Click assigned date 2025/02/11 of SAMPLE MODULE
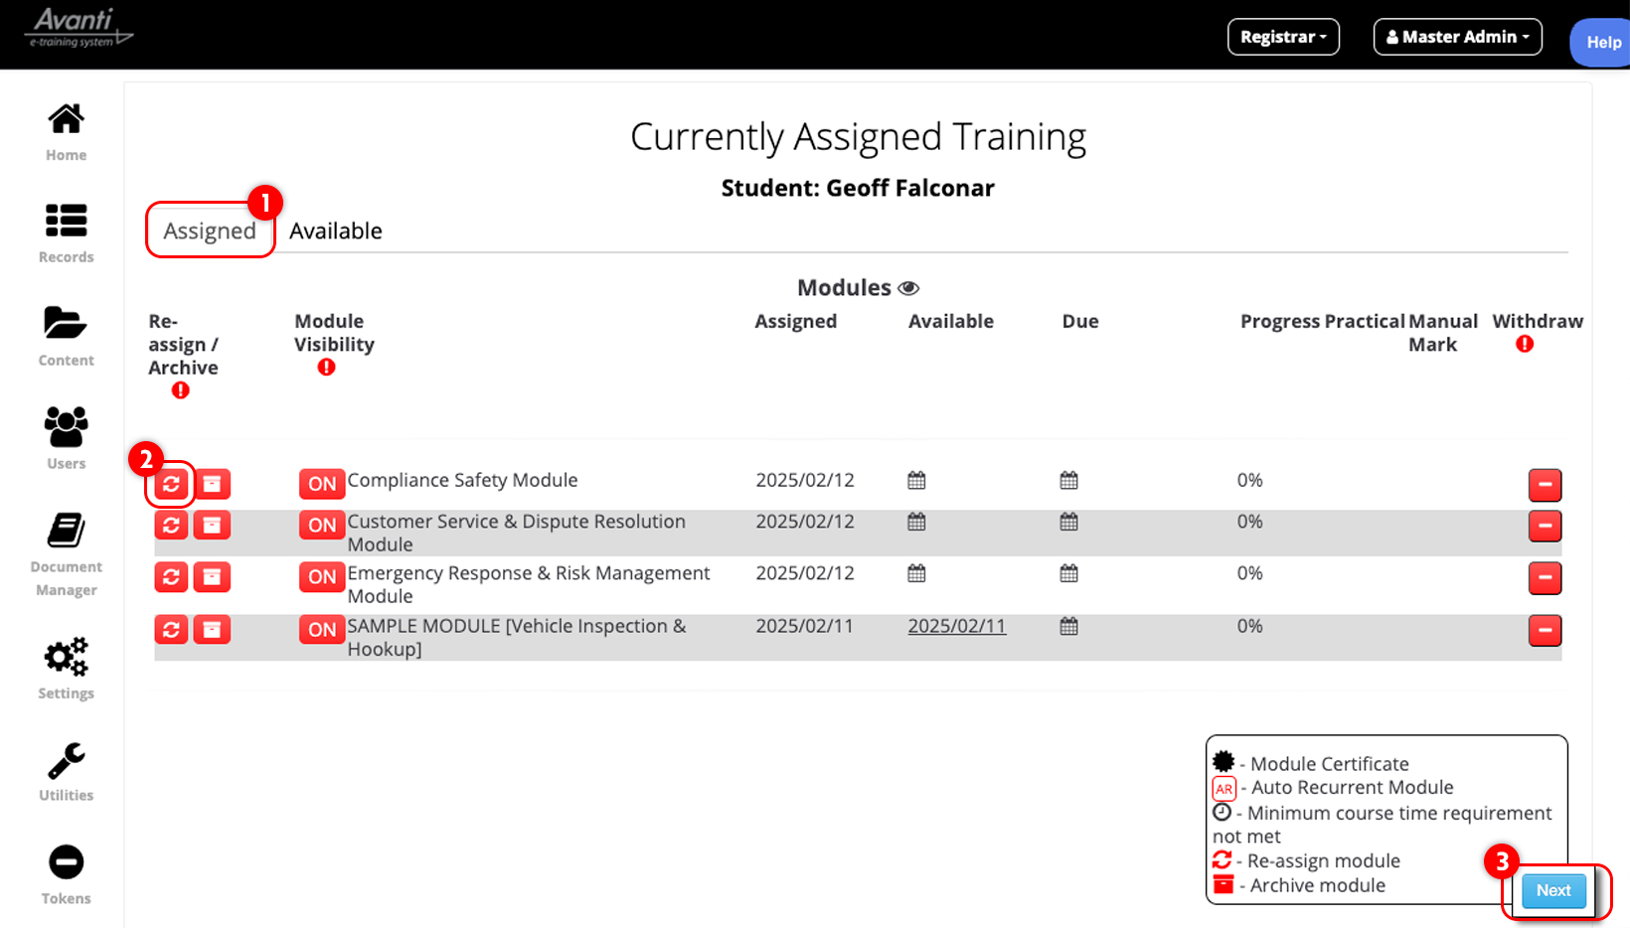The width and height of the screenshot is (1630, 928). point(804,626)
